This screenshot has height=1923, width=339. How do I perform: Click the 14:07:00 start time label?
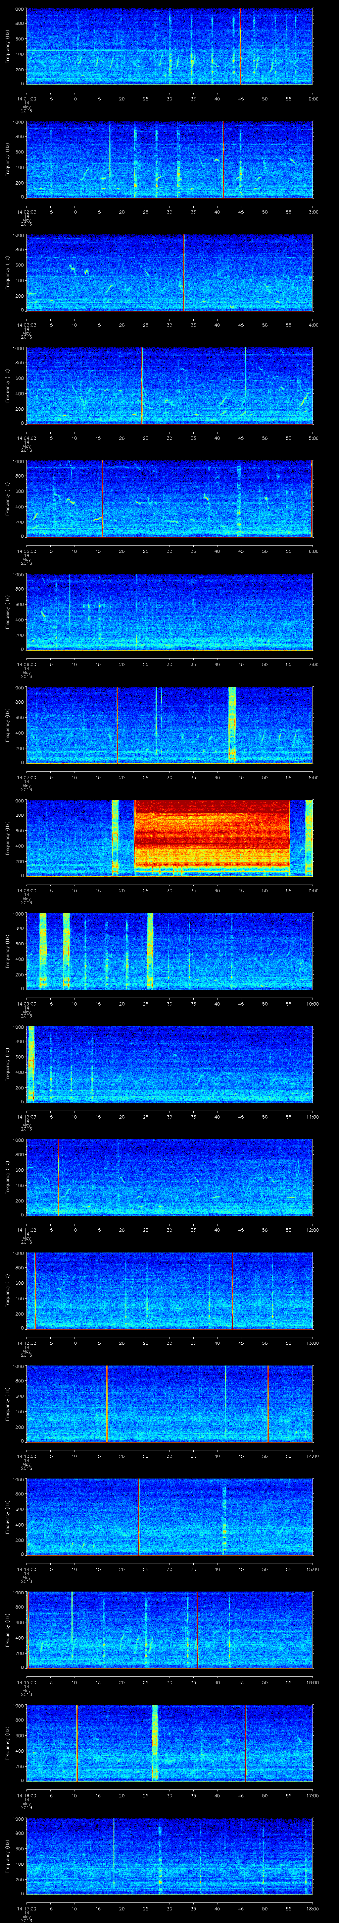click(x=26, y=777)
